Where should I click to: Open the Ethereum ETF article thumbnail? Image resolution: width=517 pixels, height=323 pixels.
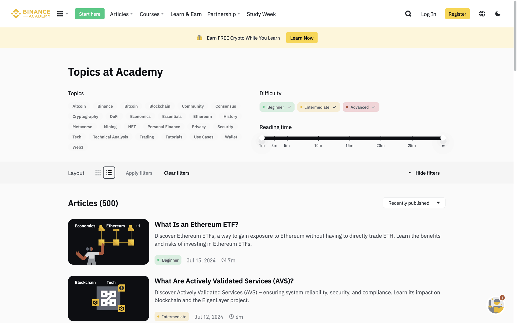(x=109, y=242)
